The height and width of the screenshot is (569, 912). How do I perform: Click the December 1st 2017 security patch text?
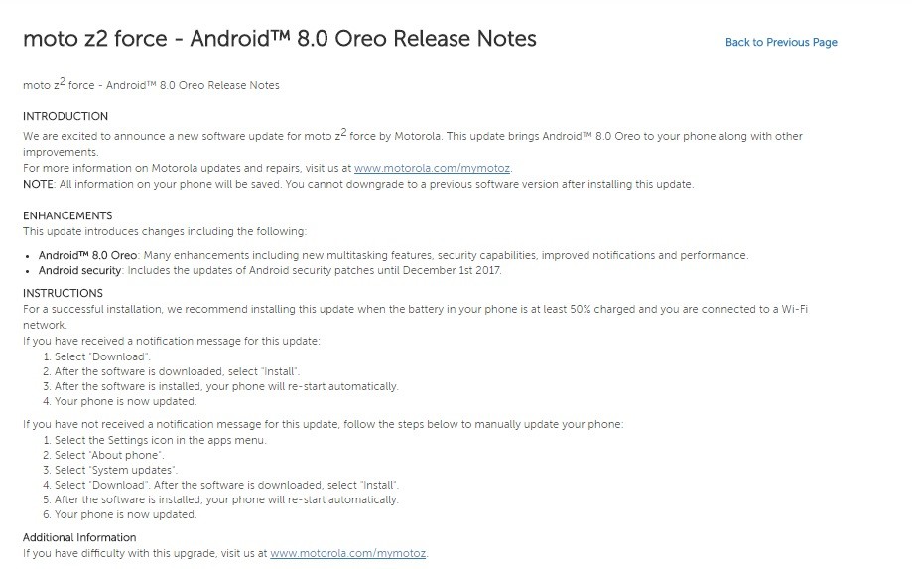[x=452, y=270]
